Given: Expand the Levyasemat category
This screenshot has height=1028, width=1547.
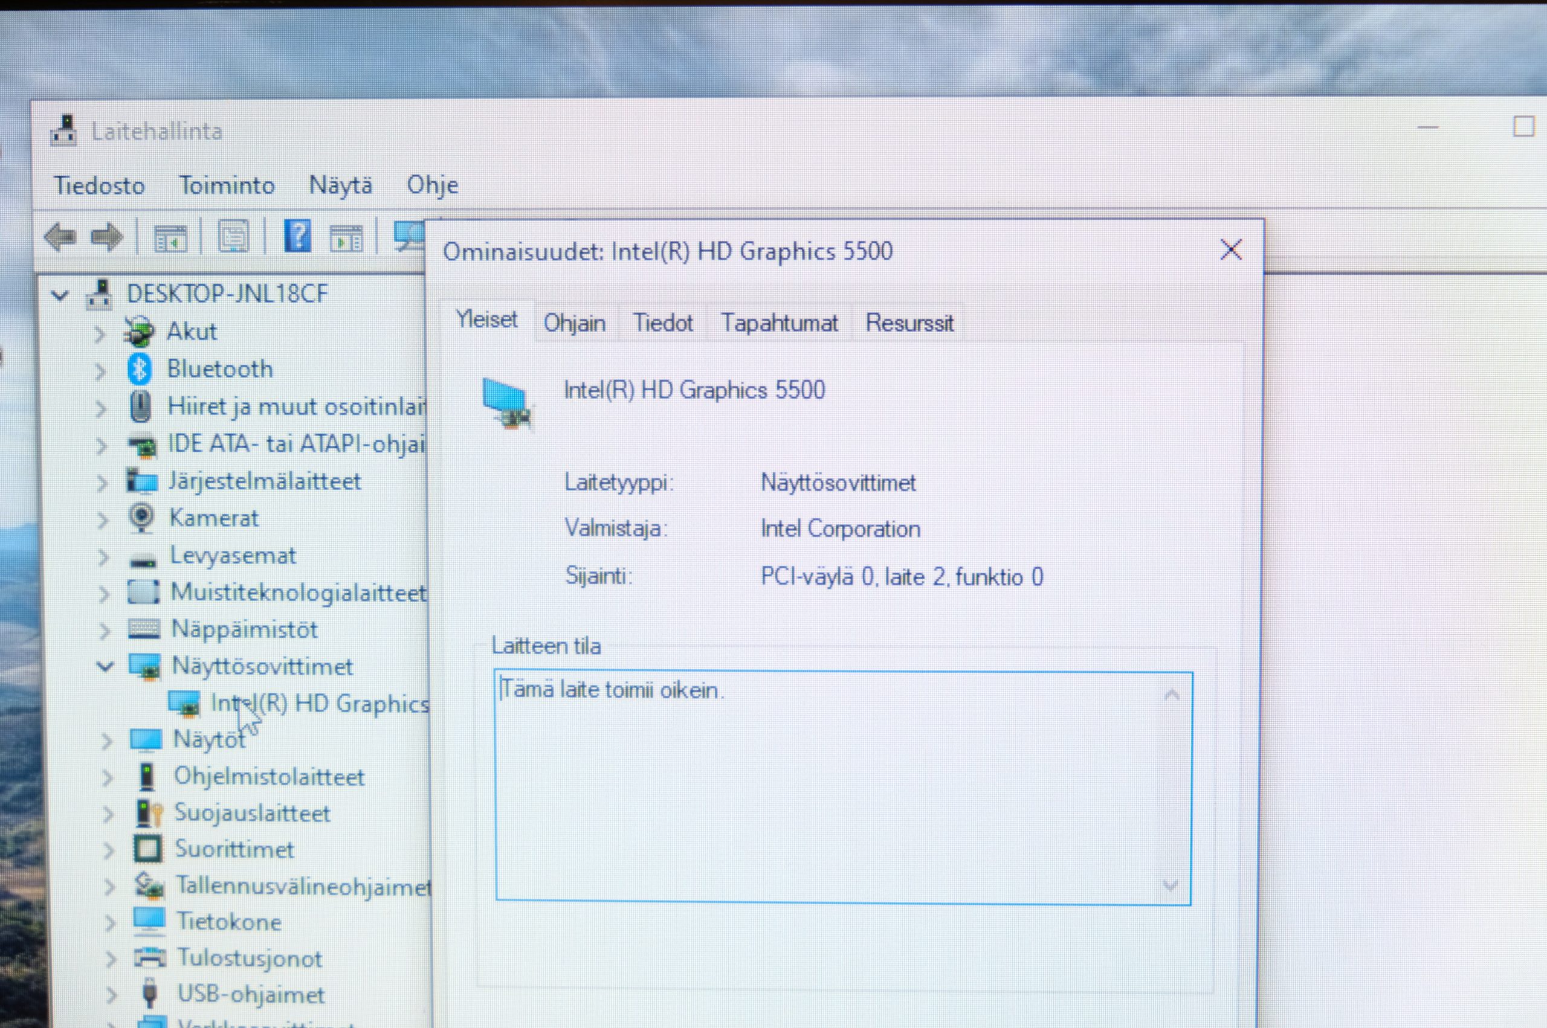Looking at the screenshot, I should tap(103, 557).
